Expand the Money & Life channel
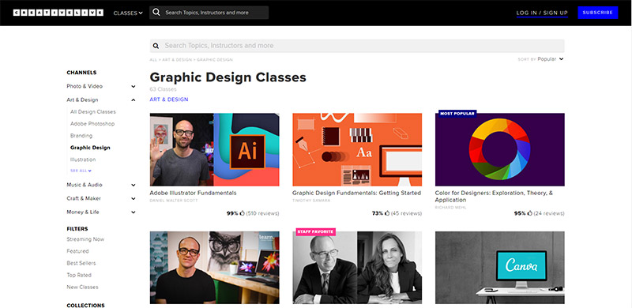Image resolution: width=632 pixels, height=308 pixels. click(x=134, y=212)
